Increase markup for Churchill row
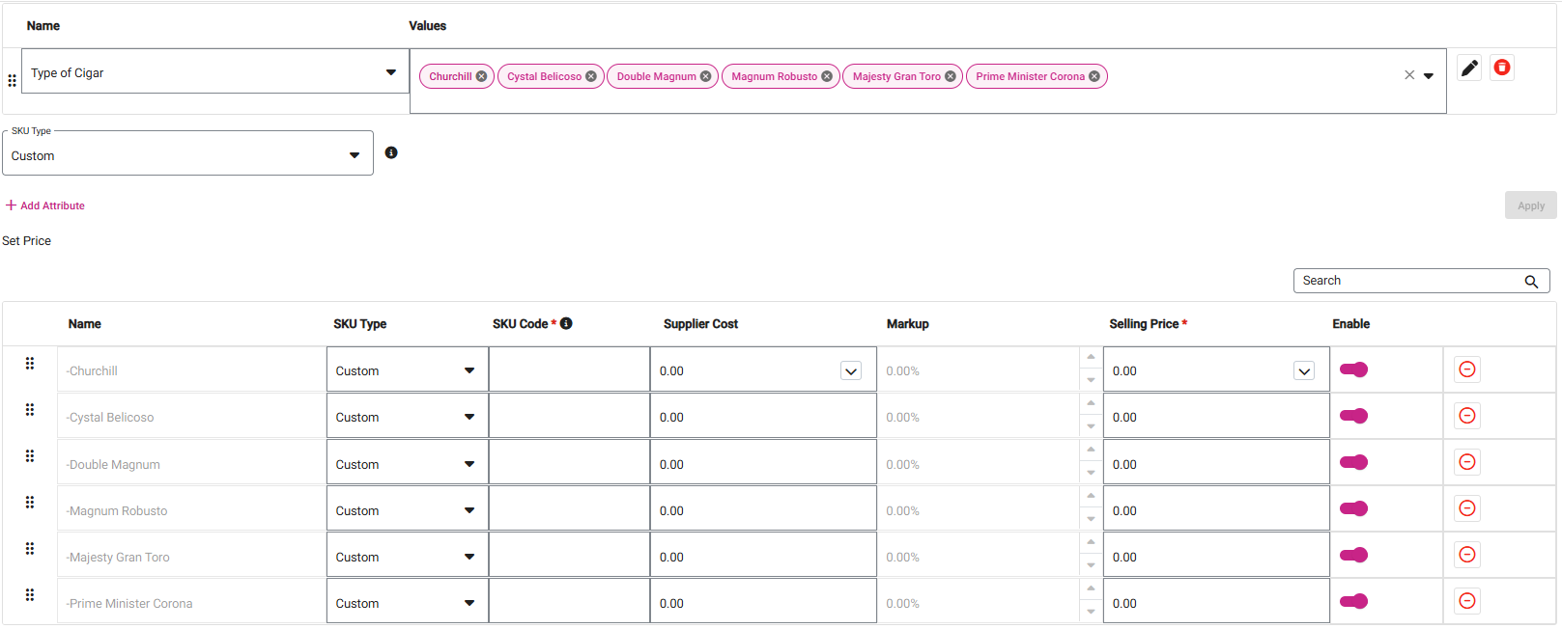Image resolution: width=1562 pixels, height=629 pixels. click(x=1091, y=357)
